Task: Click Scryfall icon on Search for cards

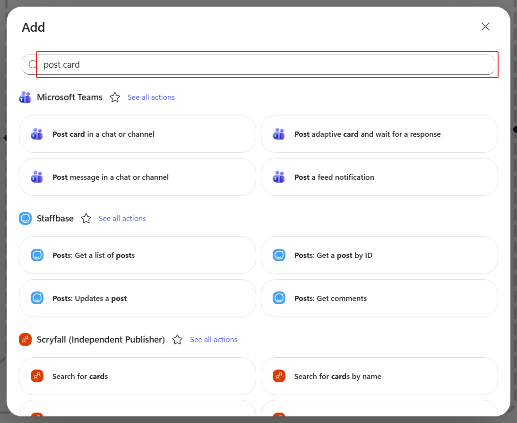Action: pyautogui.click(x=37, y=377)
